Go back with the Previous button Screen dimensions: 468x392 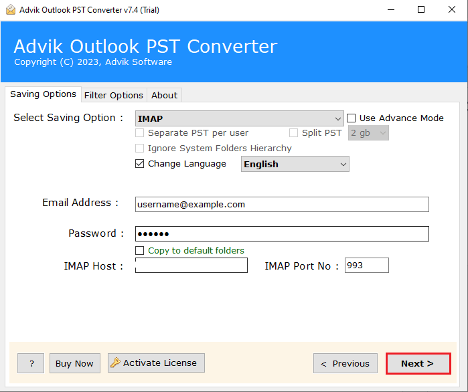click(345, 363)
